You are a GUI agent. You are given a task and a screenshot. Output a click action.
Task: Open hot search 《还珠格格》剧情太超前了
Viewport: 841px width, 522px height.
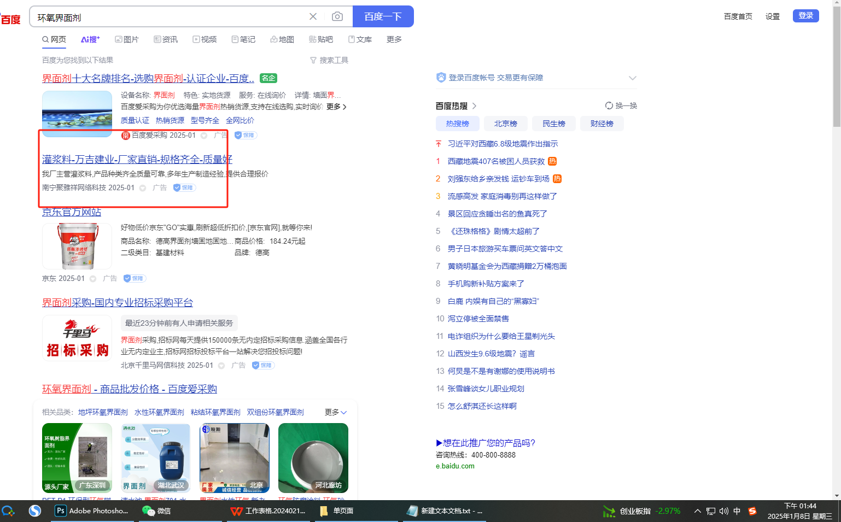[x=494, y=231]
